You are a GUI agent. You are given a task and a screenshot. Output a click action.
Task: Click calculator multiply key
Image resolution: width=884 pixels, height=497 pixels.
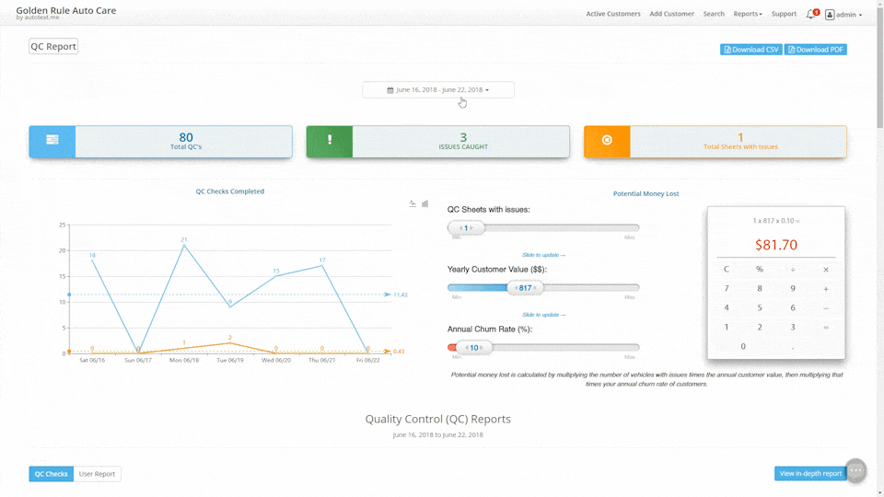pyautogui.click(x=826, y=270)
